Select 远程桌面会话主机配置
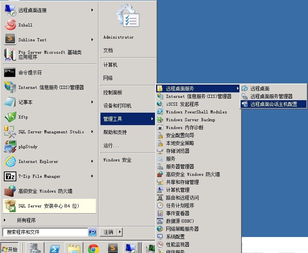 pyautogui.click(x=273, y=104)
